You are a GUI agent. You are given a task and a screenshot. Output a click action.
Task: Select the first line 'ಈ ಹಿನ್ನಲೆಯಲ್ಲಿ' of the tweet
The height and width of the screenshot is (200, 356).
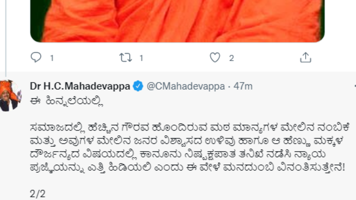67,101
